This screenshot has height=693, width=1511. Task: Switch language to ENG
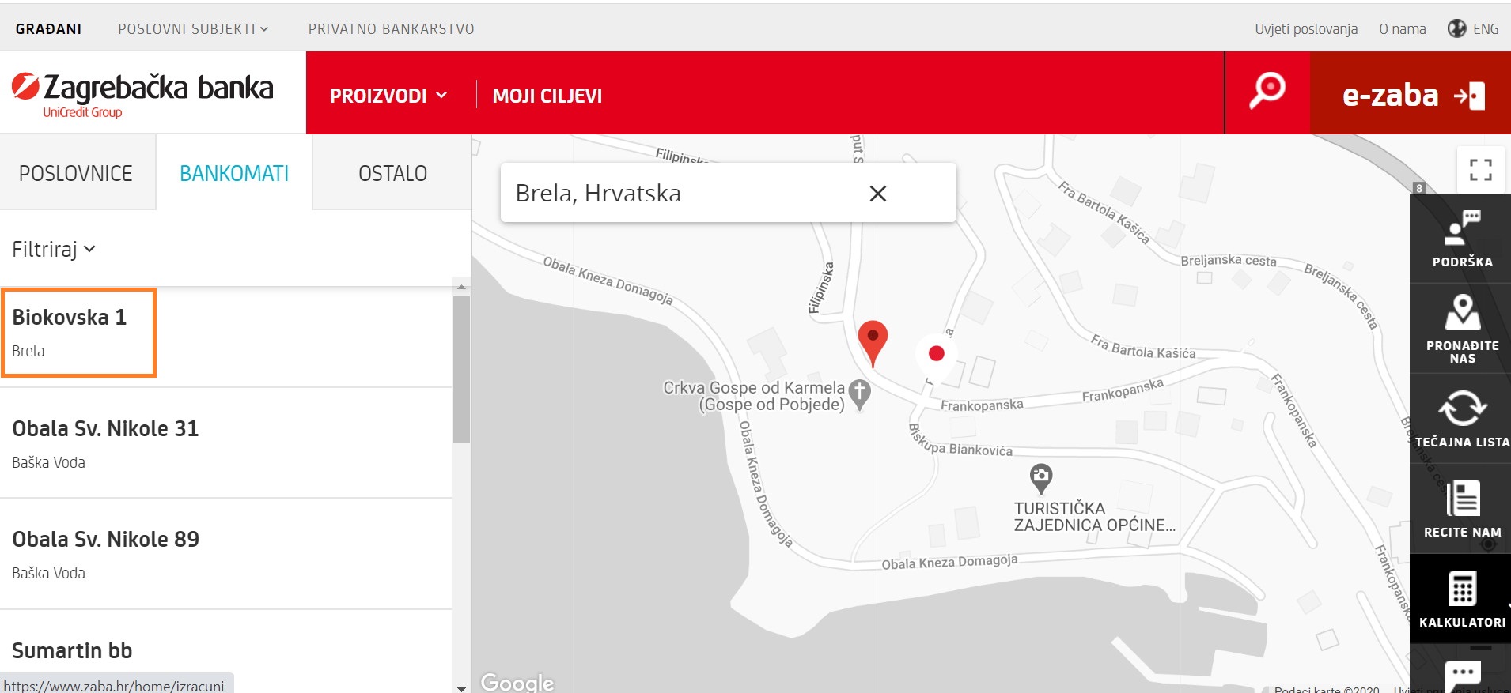1474,29
